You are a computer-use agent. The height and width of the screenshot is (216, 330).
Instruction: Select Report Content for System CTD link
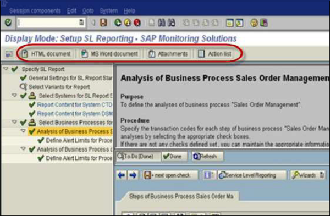(75, 104)
